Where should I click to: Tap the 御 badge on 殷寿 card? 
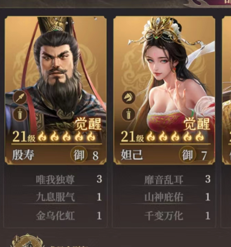(x=79, y=155)
